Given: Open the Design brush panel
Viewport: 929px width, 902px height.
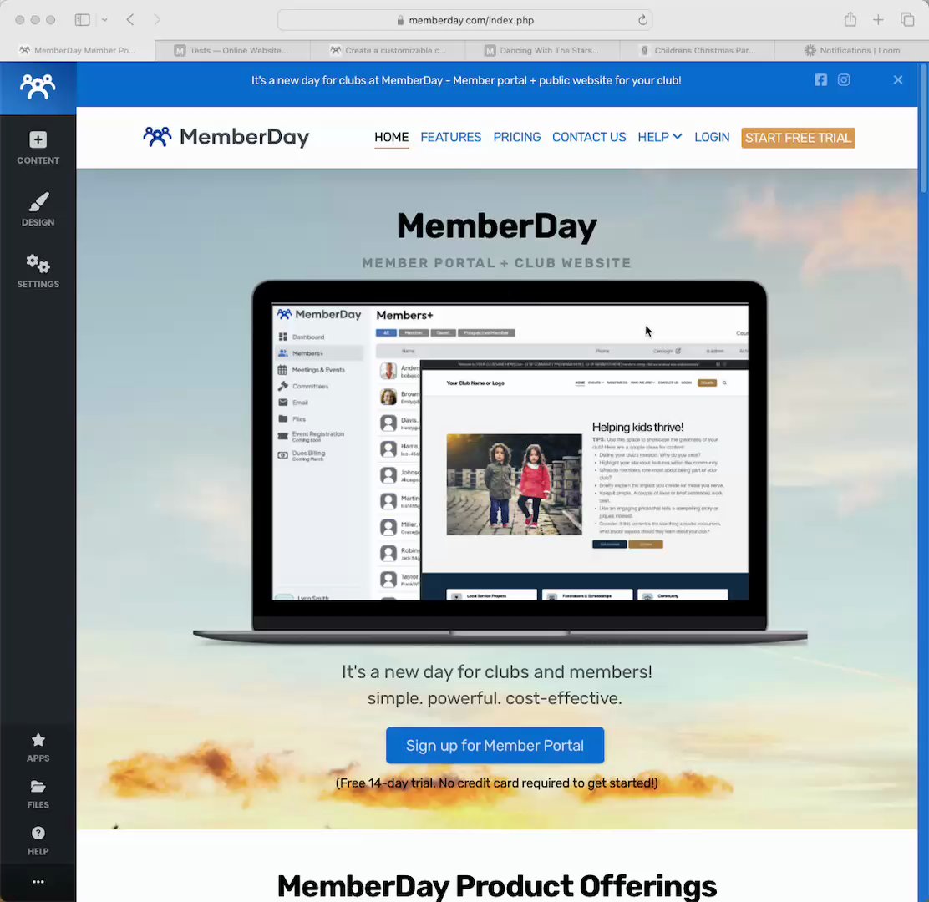Looking at the screenshot, I should tap(38, 210).
